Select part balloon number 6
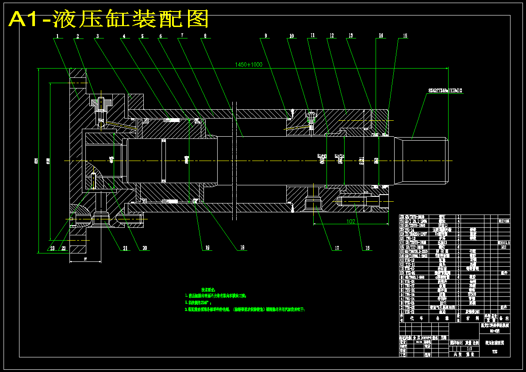Viewport: 526px width, 372px height. coord(161,36)
